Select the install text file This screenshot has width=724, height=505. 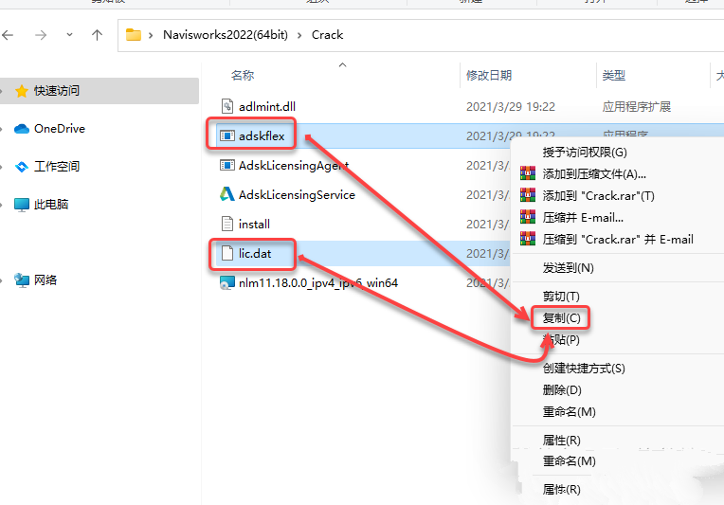254,224
